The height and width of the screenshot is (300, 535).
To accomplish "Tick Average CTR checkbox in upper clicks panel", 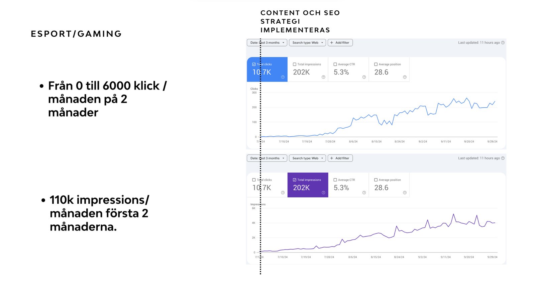I will point(335,64).
